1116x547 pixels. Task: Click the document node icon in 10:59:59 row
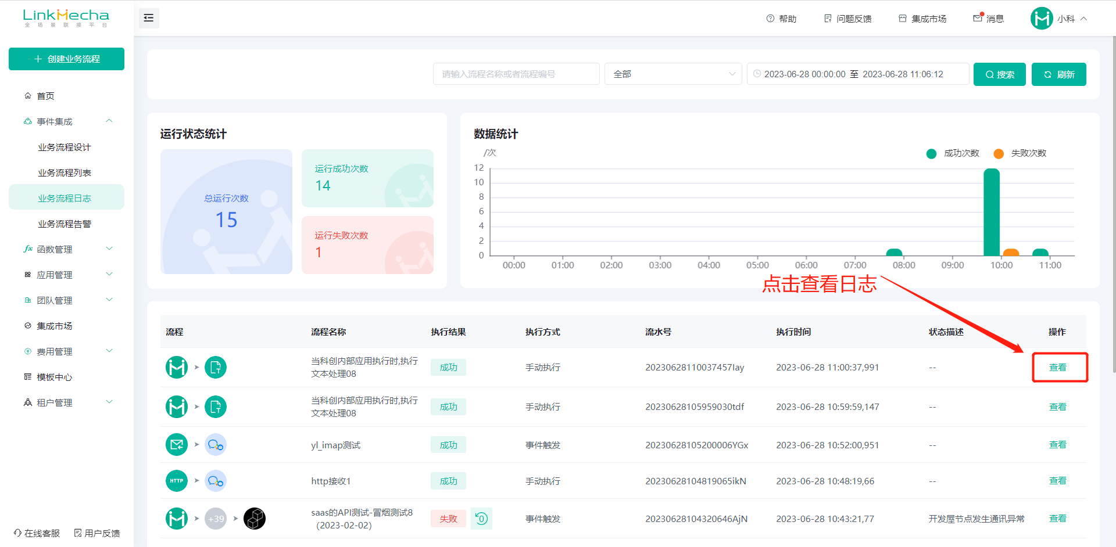tap(216, 406)
